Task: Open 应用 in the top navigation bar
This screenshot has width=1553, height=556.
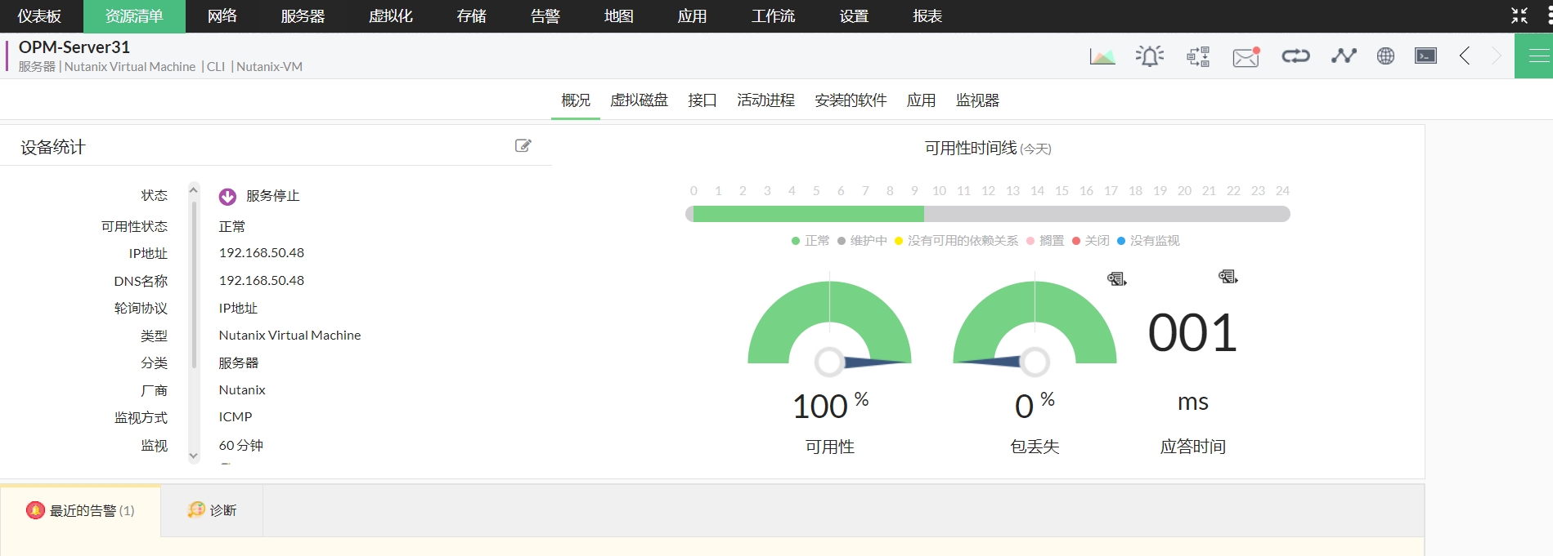Action: (693, 16)
